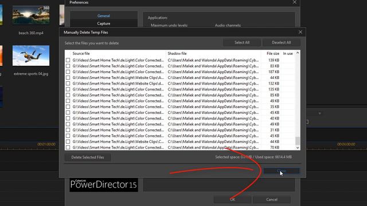Tick the checkbox on the 85 KB row
The width and height of the screenshot is (367, 206).
pos(68,96)
